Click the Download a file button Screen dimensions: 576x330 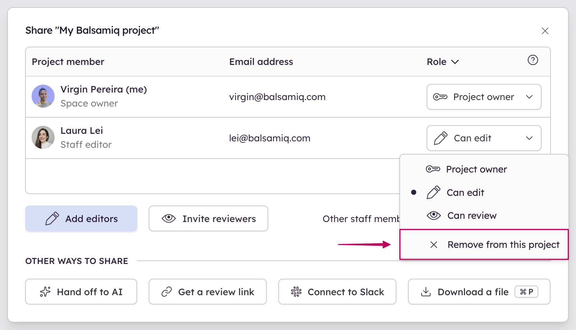click(x=479, y=292)
